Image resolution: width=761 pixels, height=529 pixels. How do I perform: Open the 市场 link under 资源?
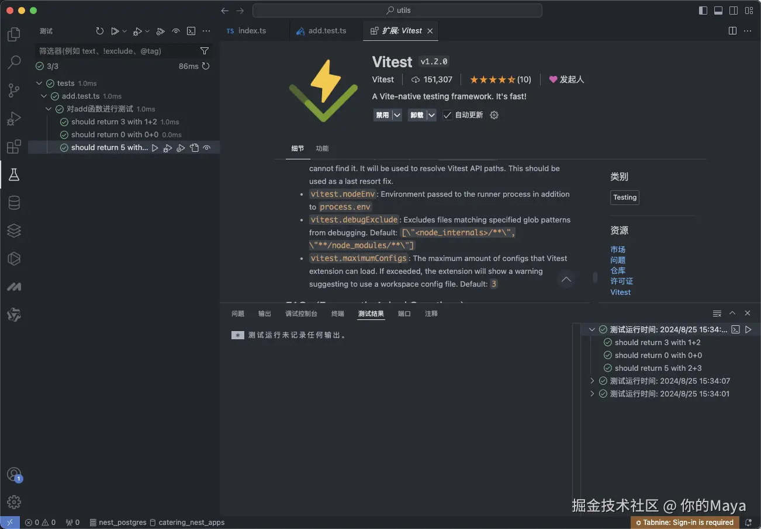[618, 249]
